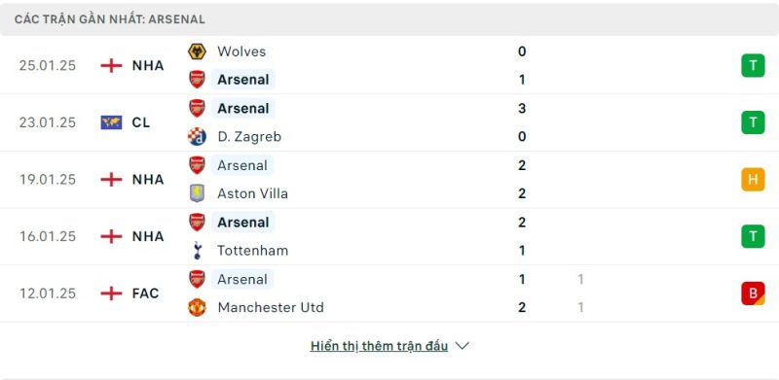This screenshot has height=380, width=779.
Task: Click the Aston Villa club crest
Action: pyautogui.click(x=197, y=193)
